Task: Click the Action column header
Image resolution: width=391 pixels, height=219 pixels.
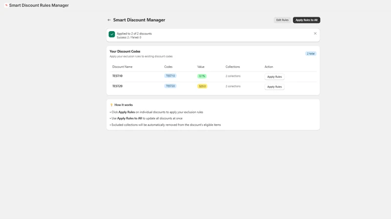Action: coord(269,67)
